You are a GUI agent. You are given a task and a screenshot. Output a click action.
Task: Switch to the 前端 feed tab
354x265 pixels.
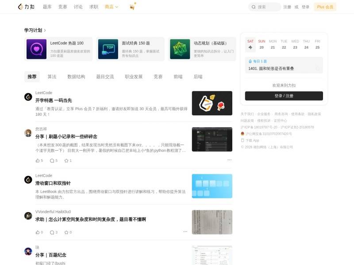point(178,76)
